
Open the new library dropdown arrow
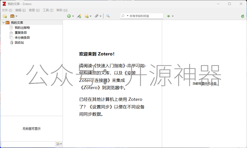(x=16, y=16)
